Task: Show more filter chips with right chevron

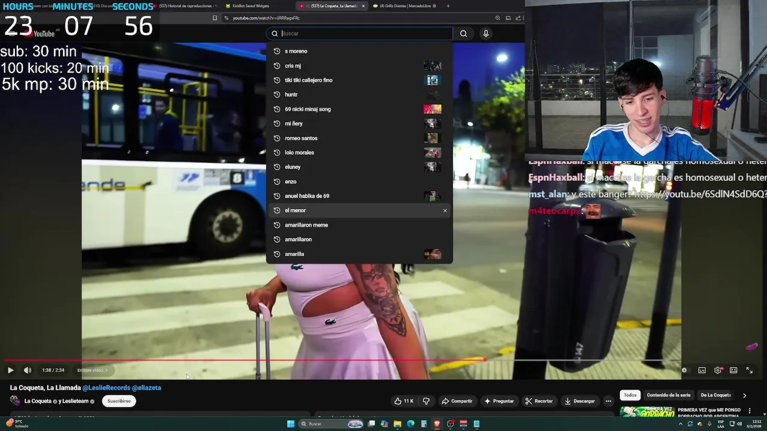Action: [x=744, y=395]
